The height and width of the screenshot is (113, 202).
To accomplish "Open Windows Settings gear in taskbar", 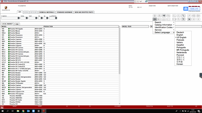I will 39,111.
